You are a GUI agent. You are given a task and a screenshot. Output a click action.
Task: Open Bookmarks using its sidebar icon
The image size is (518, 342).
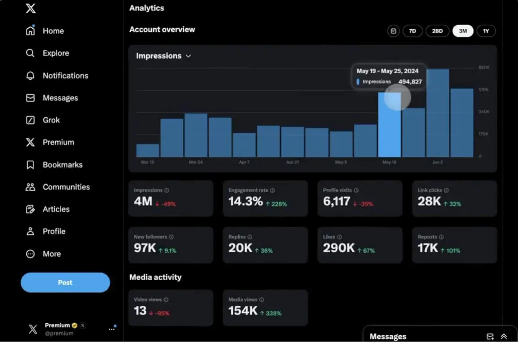tap(30, 164)
